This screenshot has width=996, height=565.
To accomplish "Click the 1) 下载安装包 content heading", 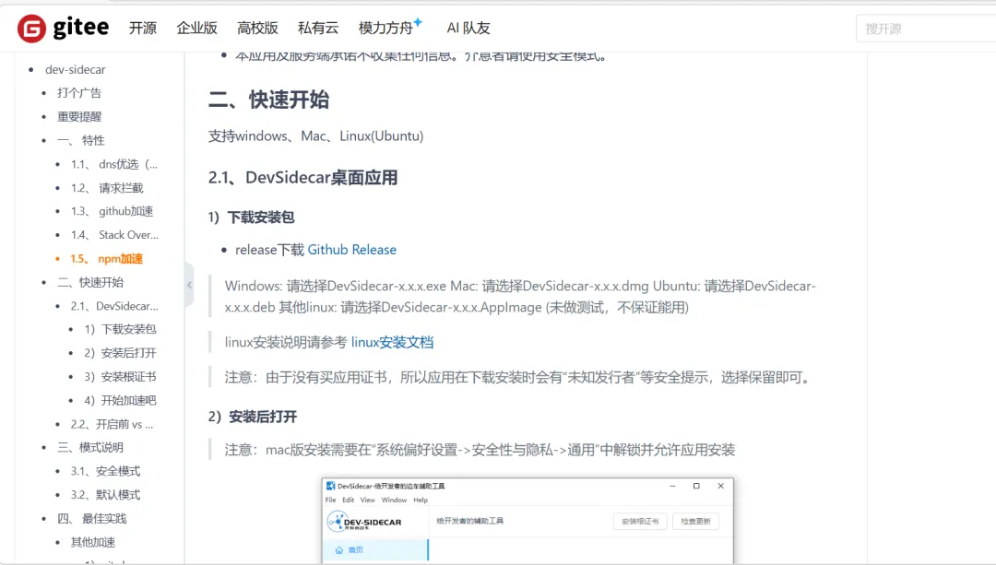I will [x=251, y=218].
